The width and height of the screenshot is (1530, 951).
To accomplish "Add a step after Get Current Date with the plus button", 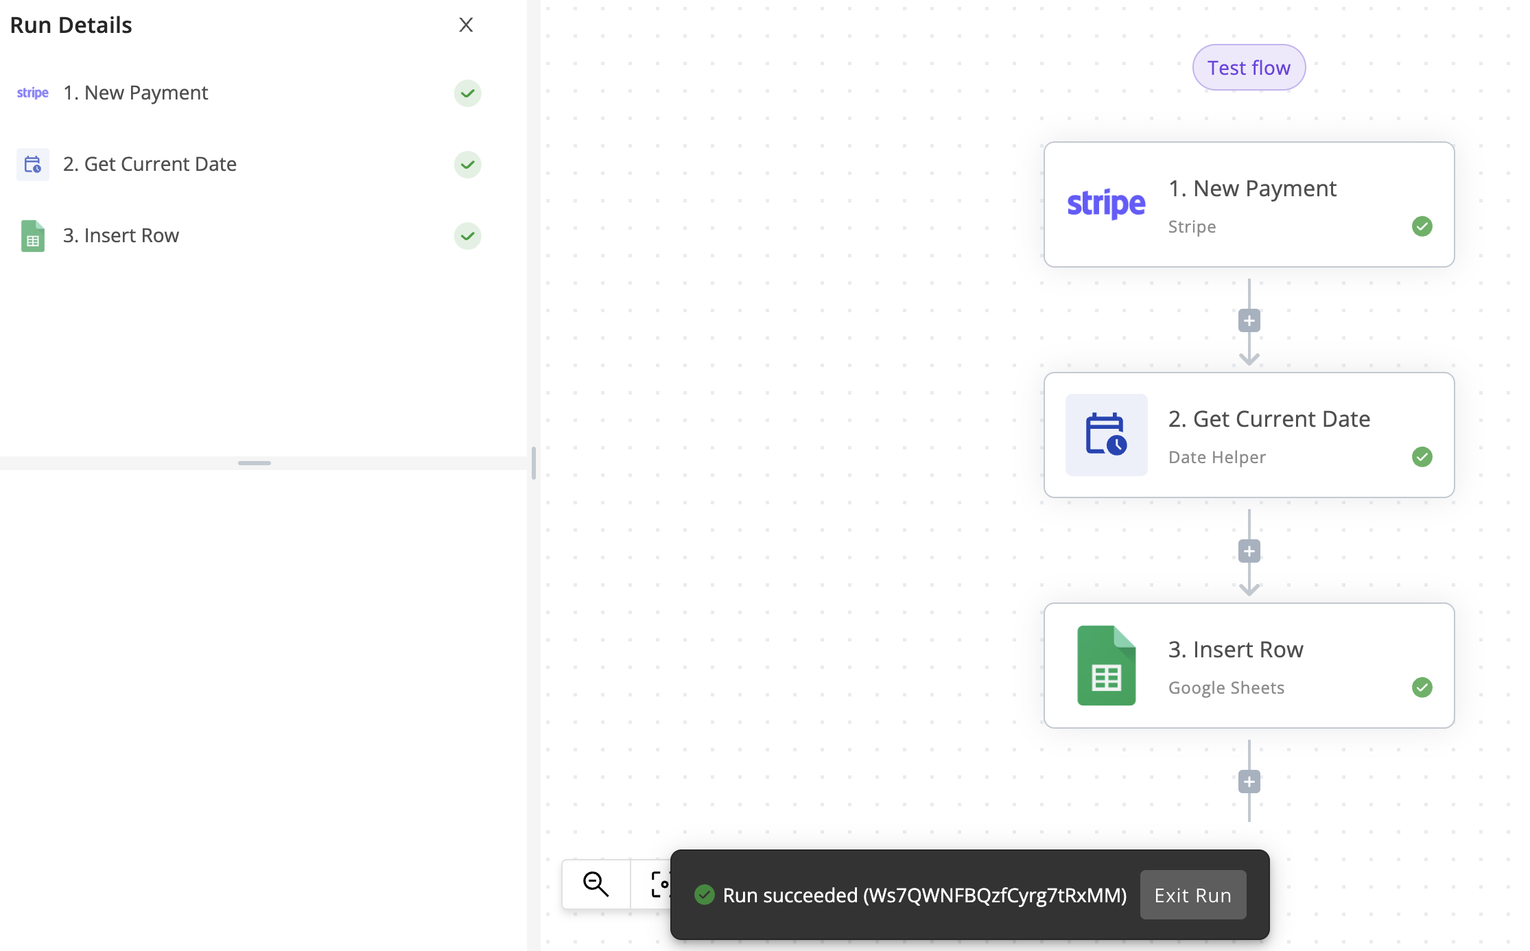I will point(1249,552).
